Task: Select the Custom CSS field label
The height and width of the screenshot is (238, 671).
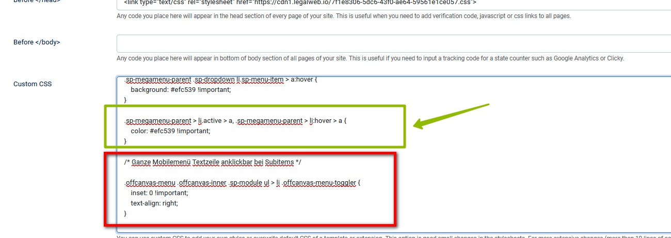Action: (x=33, y=84)
